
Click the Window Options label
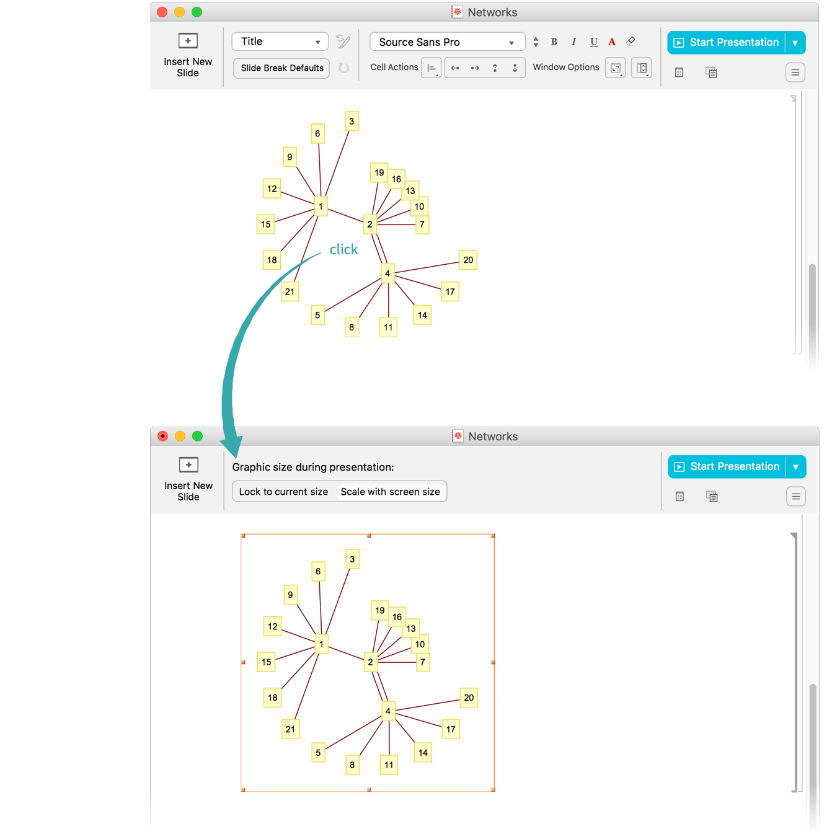click(566, 67)
